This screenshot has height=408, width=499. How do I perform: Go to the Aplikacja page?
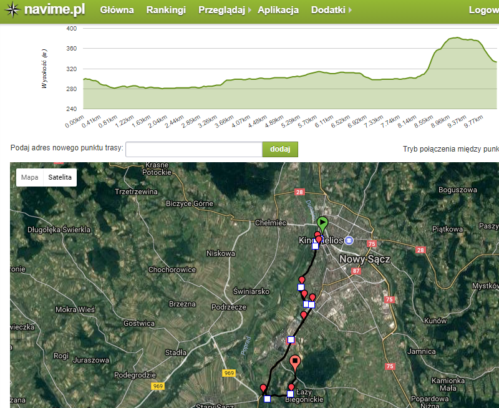[278, 11]
